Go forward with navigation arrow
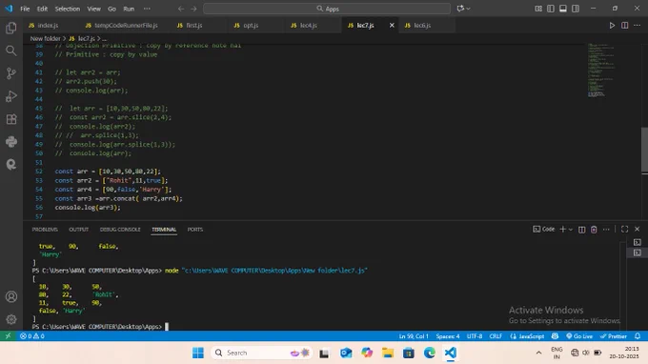 193,9
